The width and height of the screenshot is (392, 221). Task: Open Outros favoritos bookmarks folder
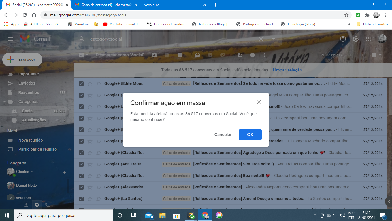tap(372, 24)
